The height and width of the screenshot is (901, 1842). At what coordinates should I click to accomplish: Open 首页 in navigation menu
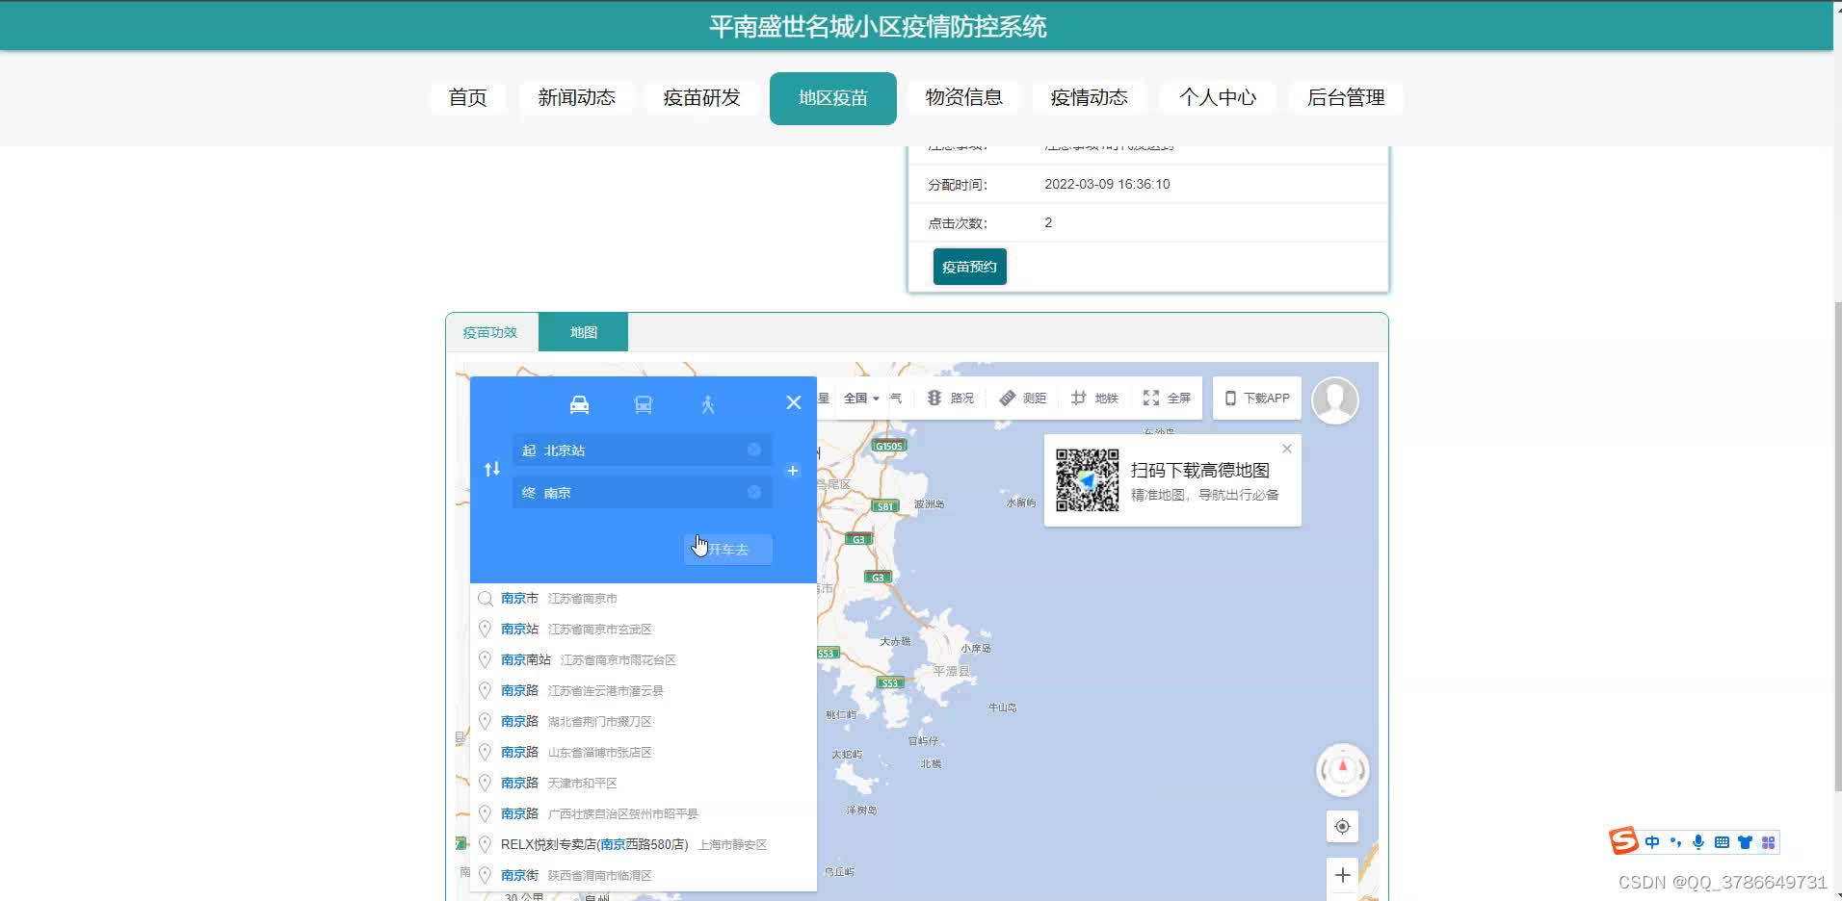pos(467,97)
